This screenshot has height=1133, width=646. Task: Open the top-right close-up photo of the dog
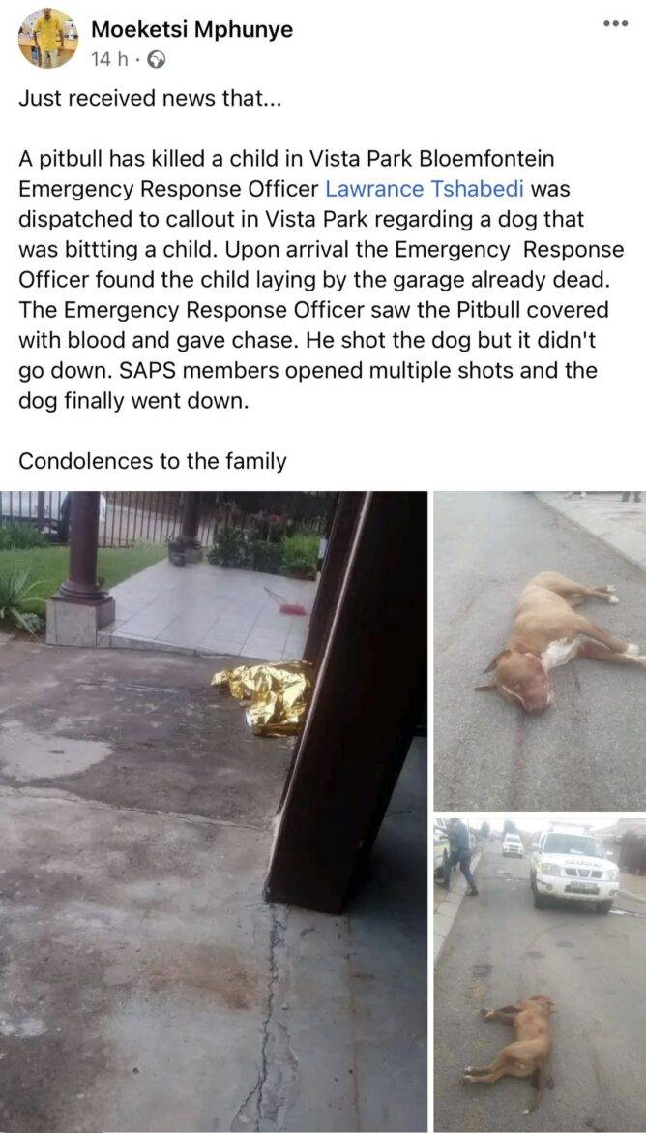coord(540,651)
